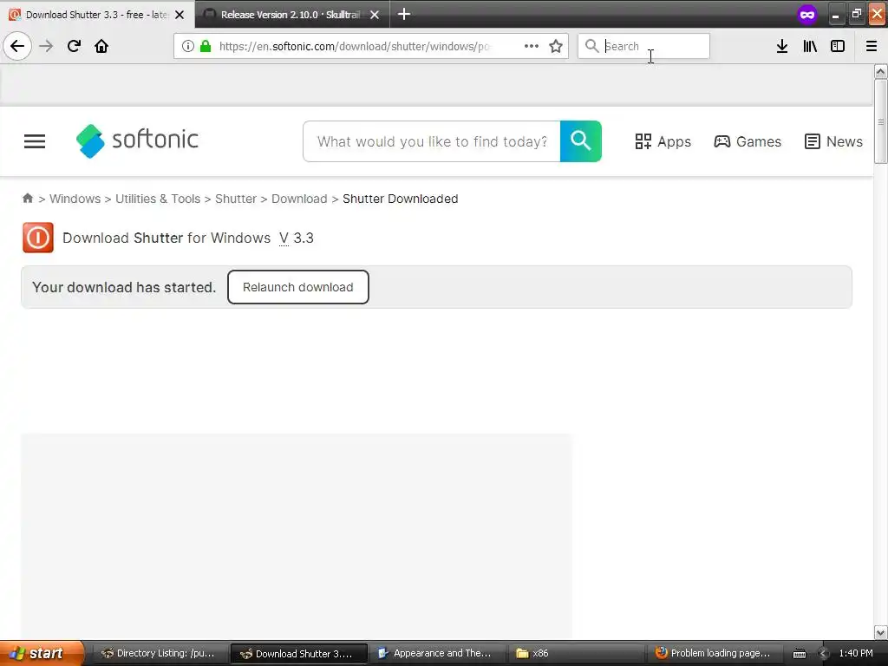This screenshot has width=888, height=666.
Task: Expand hidden system tray icons
Action: coord(823,654)
